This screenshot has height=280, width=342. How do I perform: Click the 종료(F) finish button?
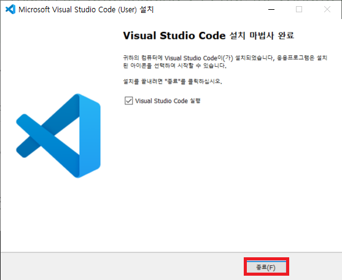pyautogui.click(x=266, y=267)
